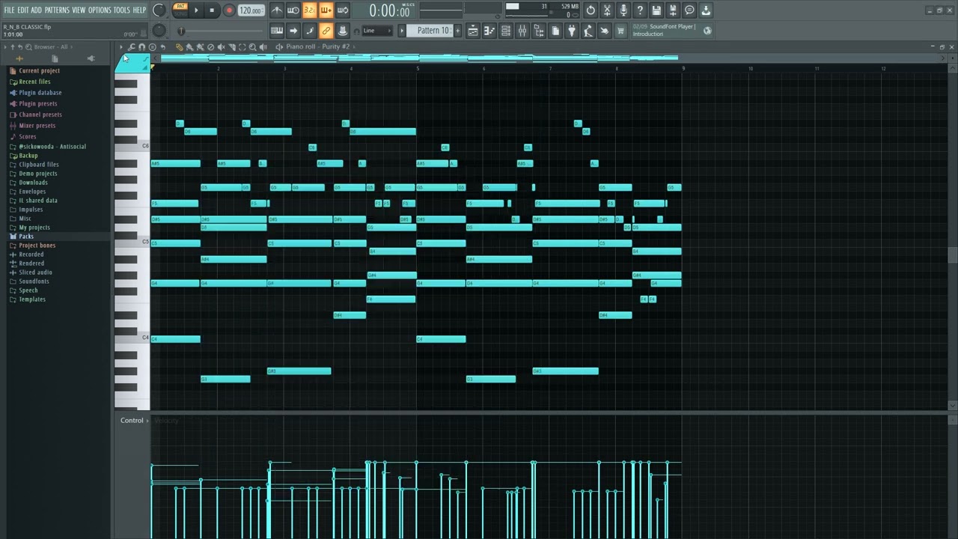958x539 pixels.
Task: Click the Undo history icon
Action: (591, 10)
